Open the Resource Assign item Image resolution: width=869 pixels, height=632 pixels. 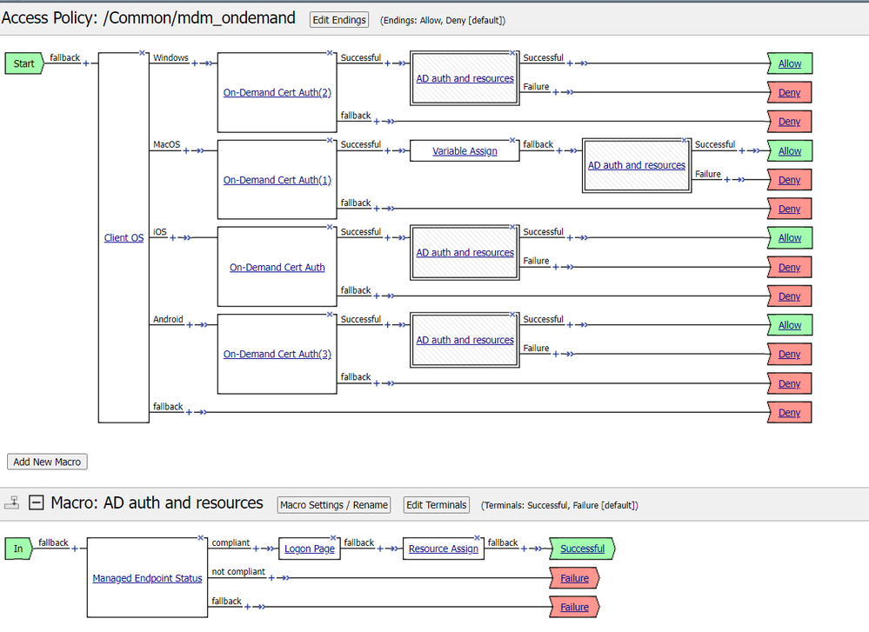click(x=444, y=549)
